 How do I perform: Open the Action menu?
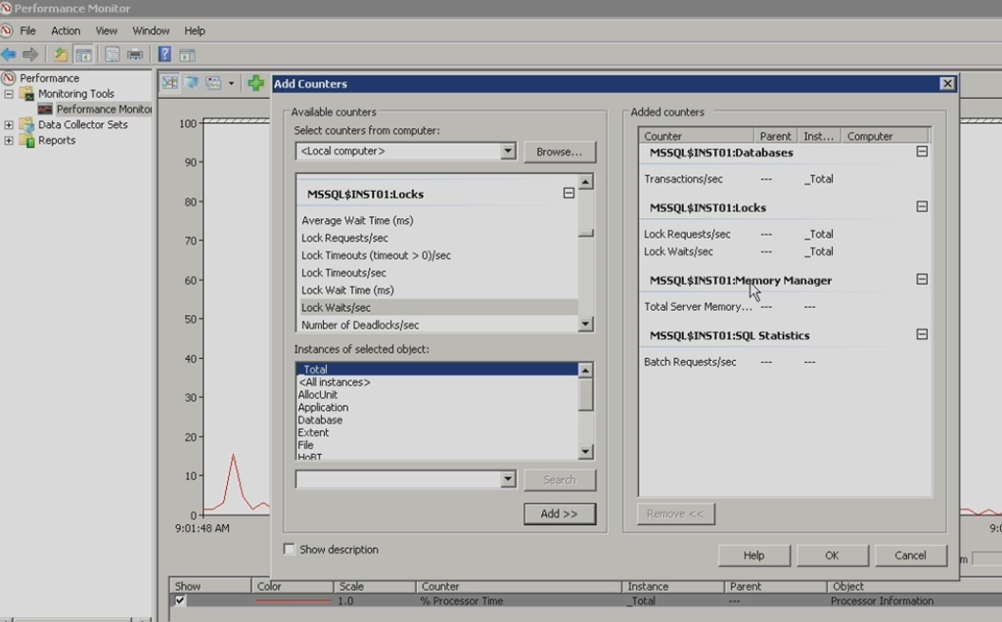66,30
